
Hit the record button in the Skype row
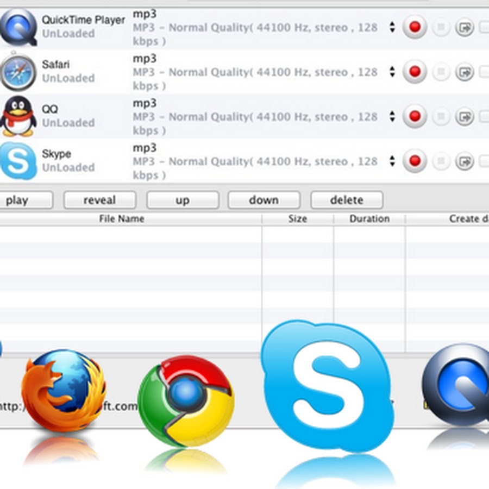415,161
